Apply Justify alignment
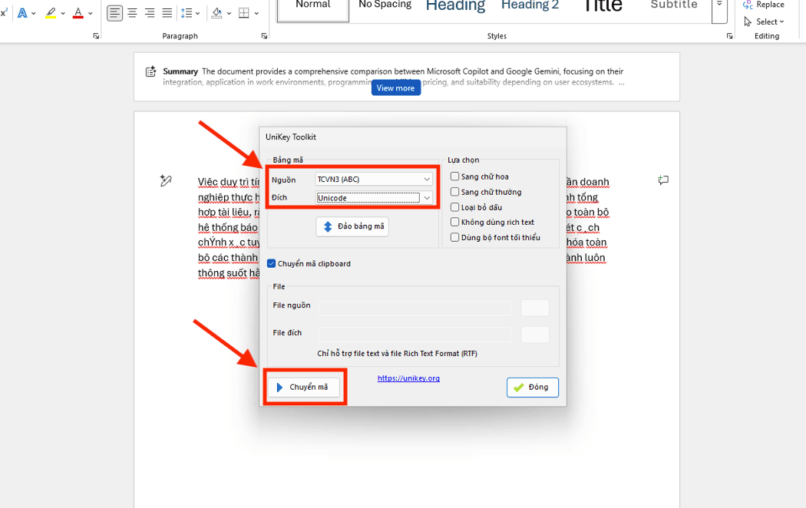The width and height of the screenshot is (806, 508). [167, 12]
